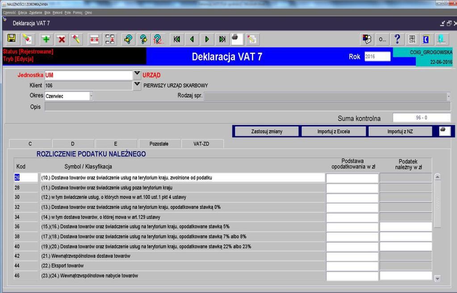Select the highlighted Kod cell 26
The width and height of the screenshot is (457, 293).
26,178
